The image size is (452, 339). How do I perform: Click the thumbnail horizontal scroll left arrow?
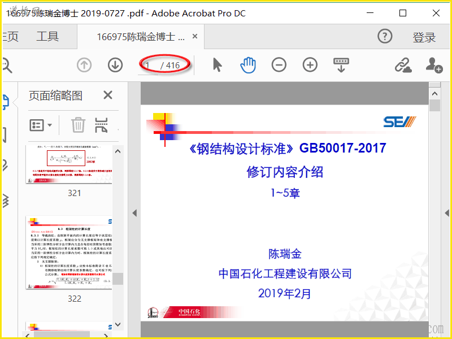click(x=27, y=336)
